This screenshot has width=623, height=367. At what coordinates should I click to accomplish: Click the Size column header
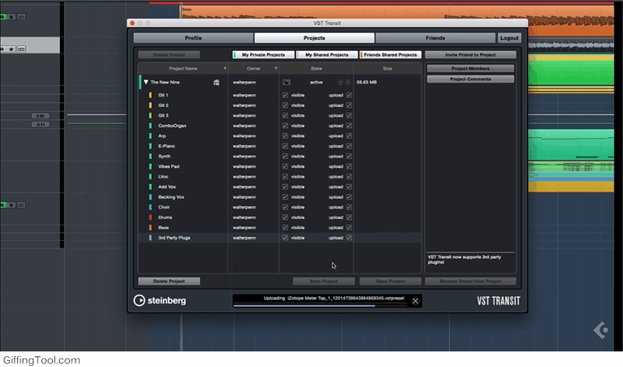[387, 69]
